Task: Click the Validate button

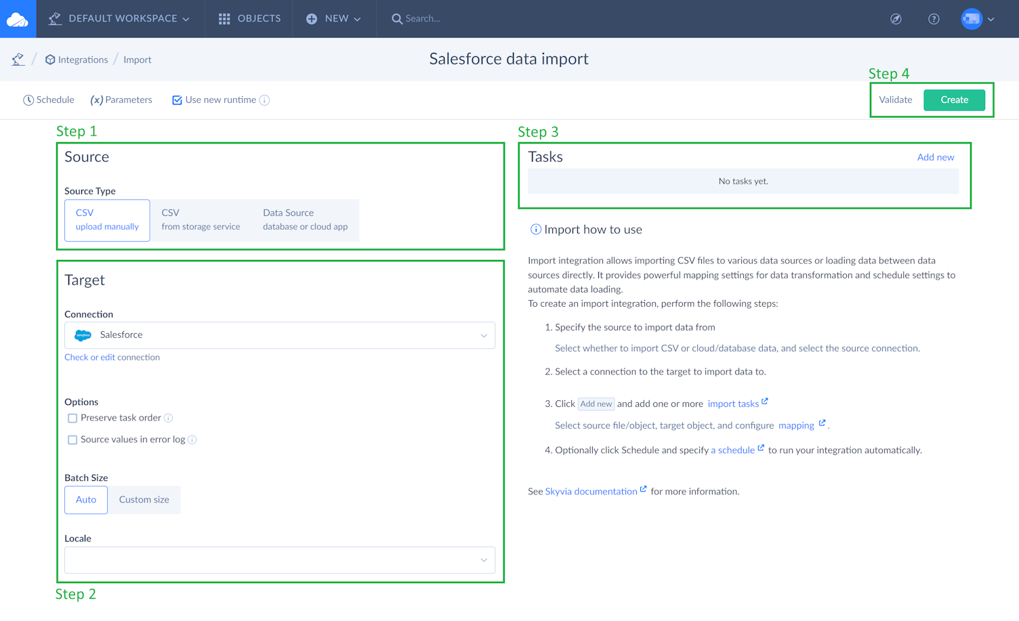Action: point(895,100)
